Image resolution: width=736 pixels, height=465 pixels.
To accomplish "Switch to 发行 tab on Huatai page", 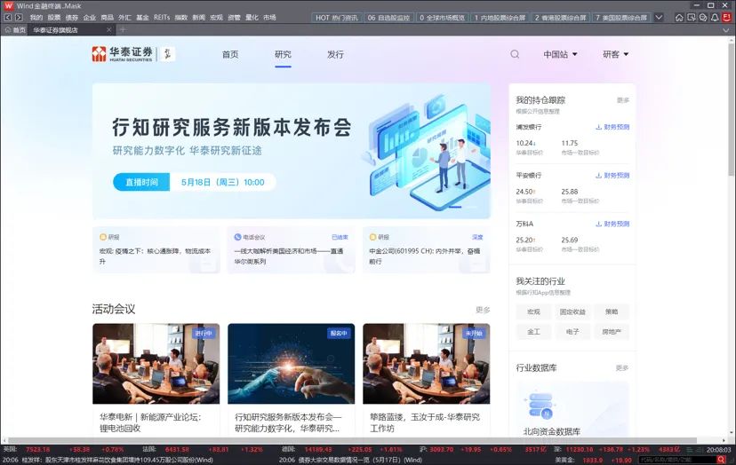I will pyautogui.click(x=336, y=54).
